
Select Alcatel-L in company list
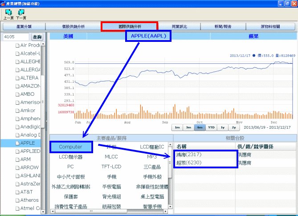30,53
